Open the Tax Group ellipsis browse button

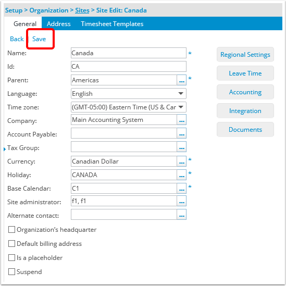coord(181,147)
